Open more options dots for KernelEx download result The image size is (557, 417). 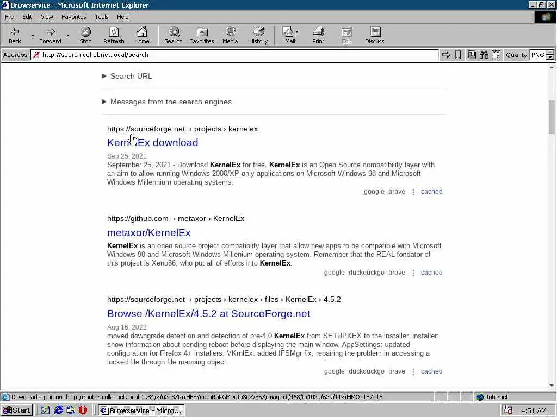413,192
